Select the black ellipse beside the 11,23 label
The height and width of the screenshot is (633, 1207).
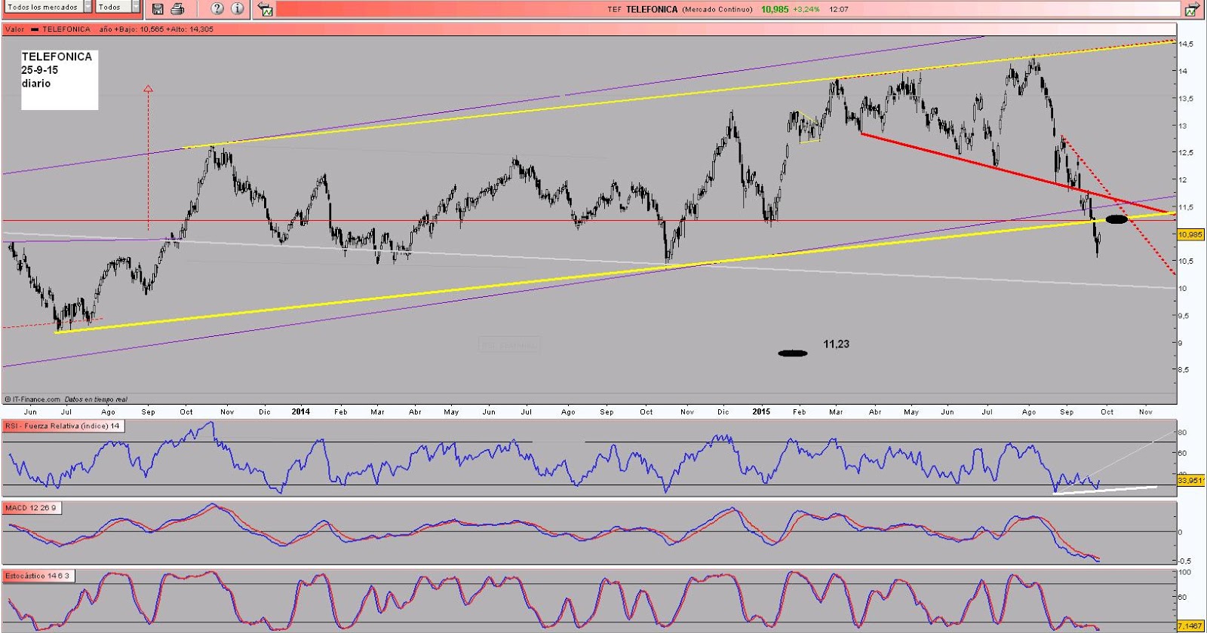point(793,353)
